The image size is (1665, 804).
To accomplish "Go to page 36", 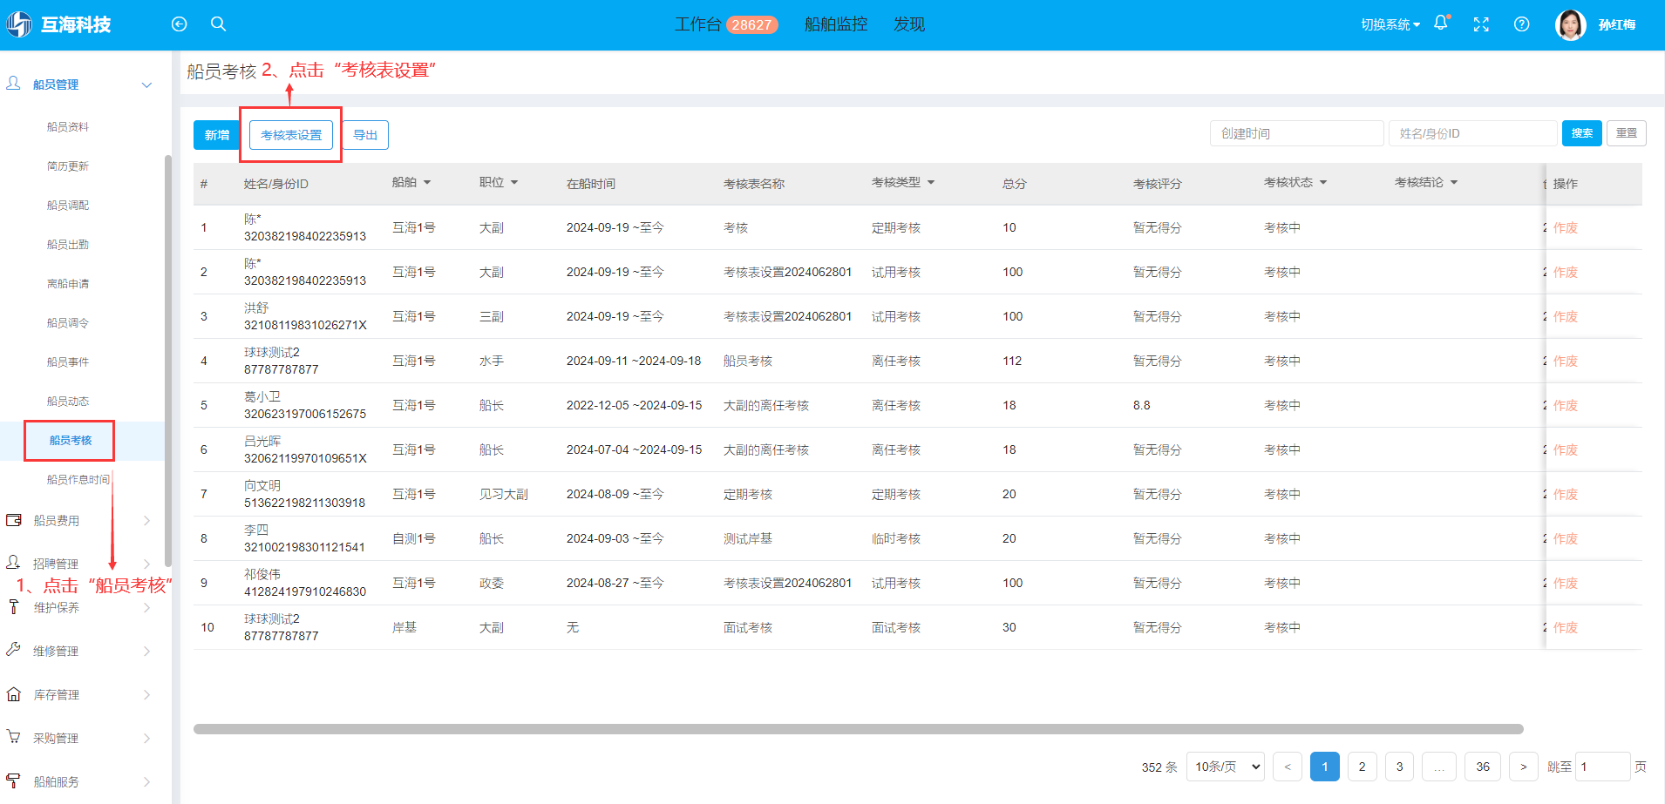I will (x=1483, y=767).
